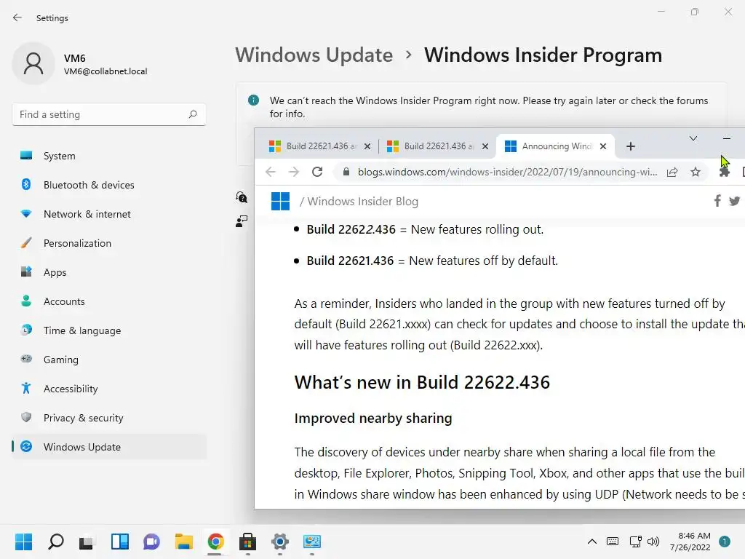This screenshot has width=745, height=559.
Task: Open the VM6 account profile picture
Action: (x=33, y=64)
